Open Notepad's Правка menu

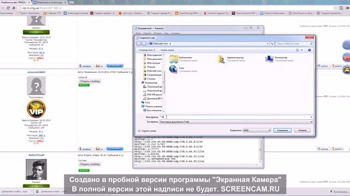147,33
